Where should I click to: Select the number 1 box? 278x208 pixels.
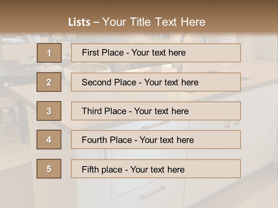49,53
